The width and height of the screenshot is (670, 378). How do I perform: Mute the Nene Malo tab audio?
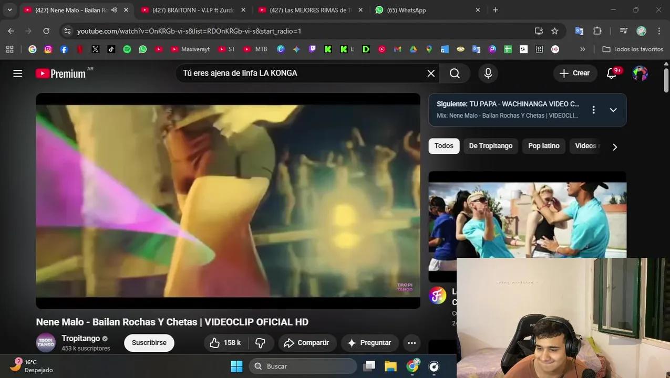(114, 10)
